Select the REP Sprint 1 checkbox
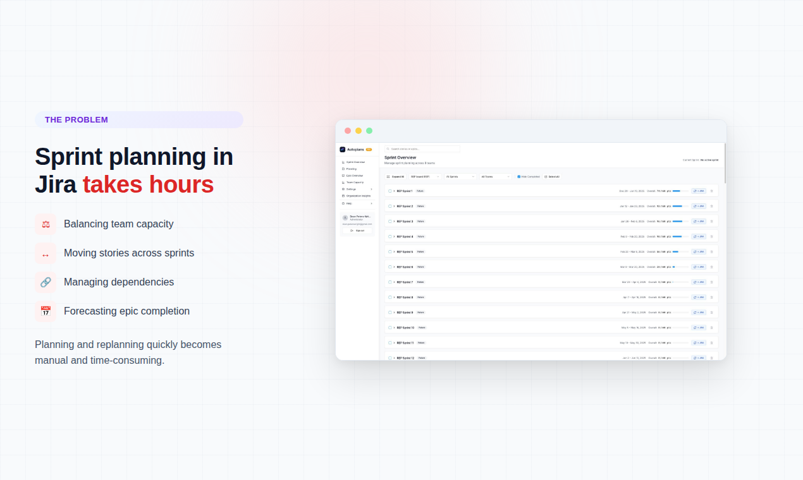Image resolution: width=803 pixels, height=480 pixels. [390, 191]
